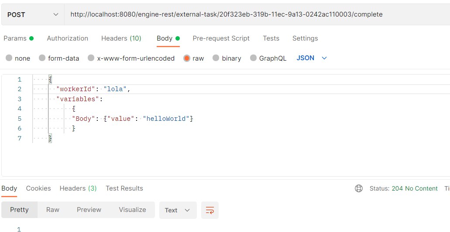The width and height of the screenshot is (450, 232).
Task: Open the POST method dropdown
Action: point(33,15)
